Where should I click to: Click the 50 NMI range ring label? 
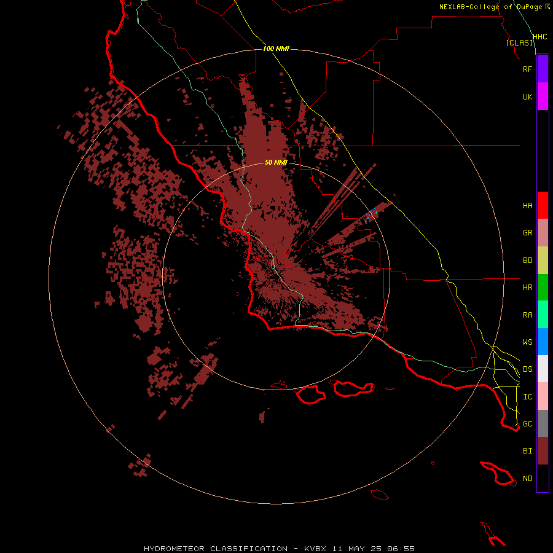(276, 162)
